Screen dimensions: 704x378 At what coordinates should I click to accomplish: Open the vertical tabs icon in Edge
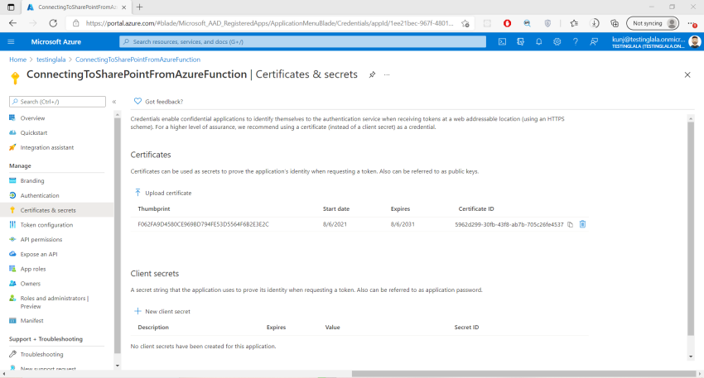pos(11,7)
